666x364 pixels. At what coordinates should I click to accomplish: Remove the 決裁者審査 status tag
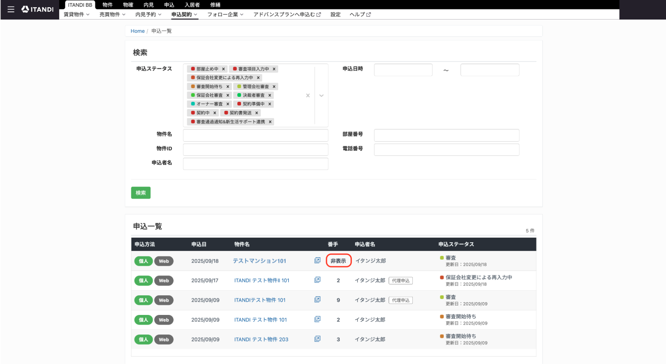coord(270,95)
